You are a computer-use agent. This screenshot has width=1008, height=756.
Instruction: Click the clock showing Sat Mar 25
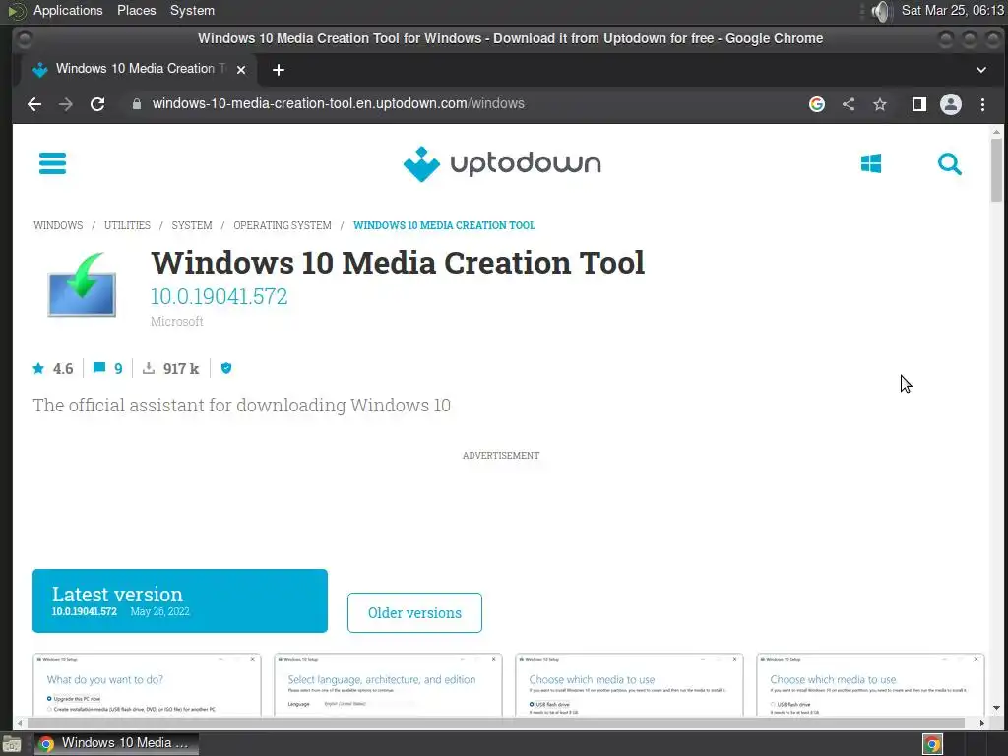952,10
